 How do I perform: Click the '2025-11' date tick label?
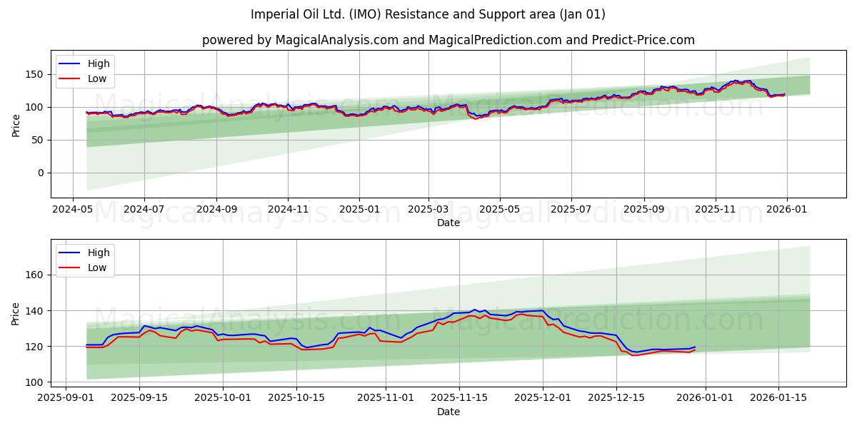(x=716, y=210)
